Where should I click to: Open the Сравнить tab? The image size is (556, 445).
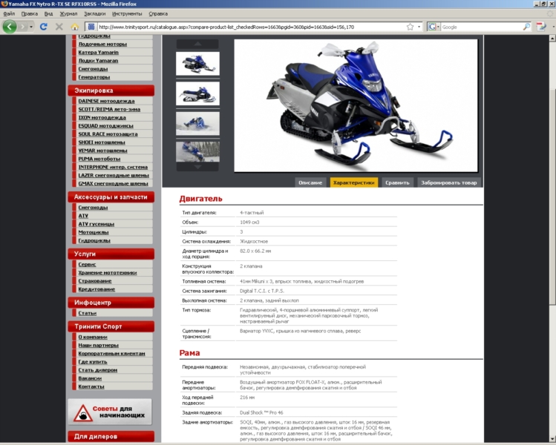397,182
